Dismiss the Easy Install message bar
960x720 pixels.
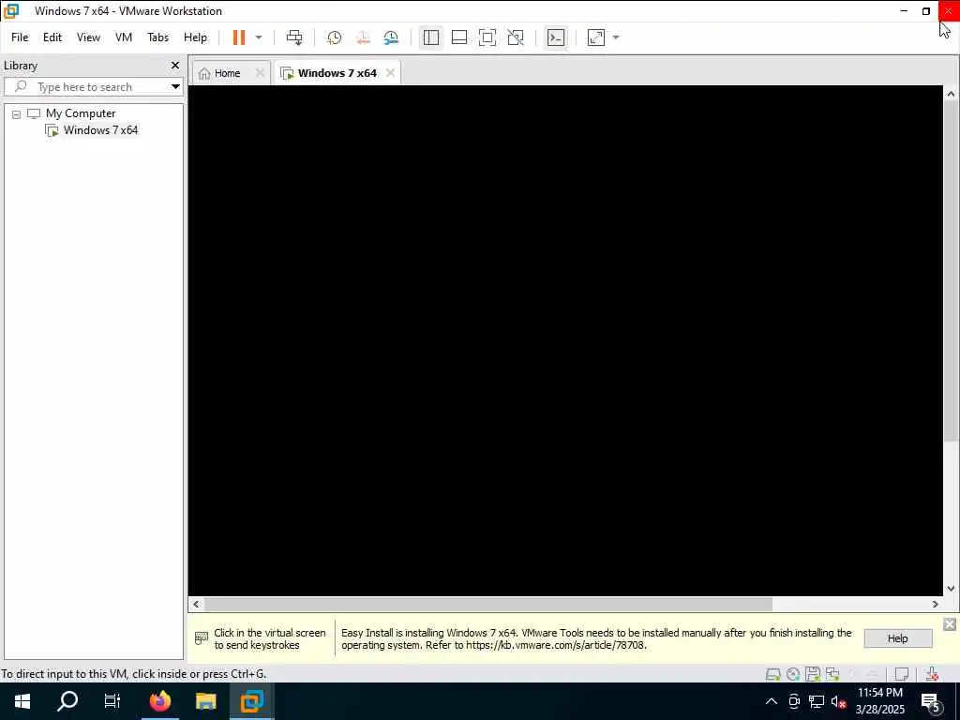[950, 624]
